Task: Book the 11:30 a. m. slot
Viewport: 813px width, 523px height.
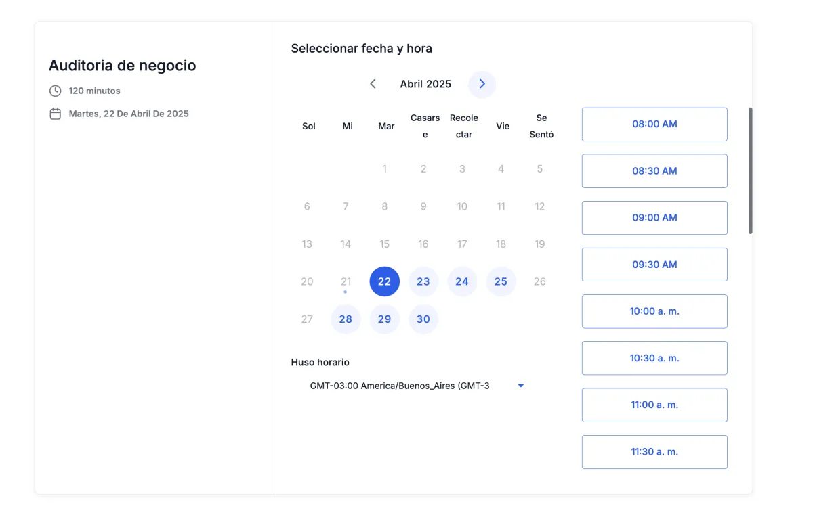Action: (x=654, y=451)
